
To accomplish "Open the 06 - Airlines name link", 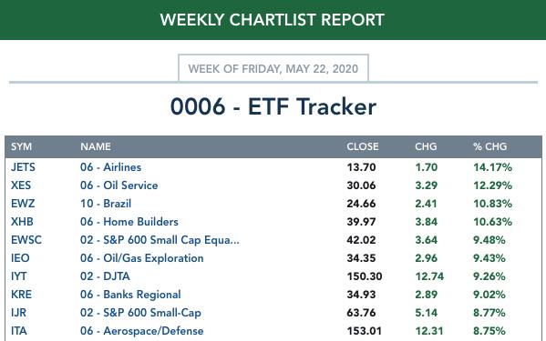I will pos(110,167).
